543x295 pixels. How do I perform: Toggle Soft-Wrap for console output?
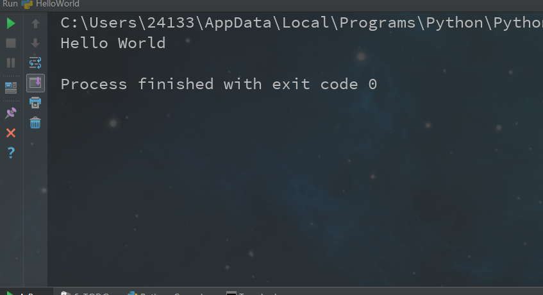click(35, 63)
